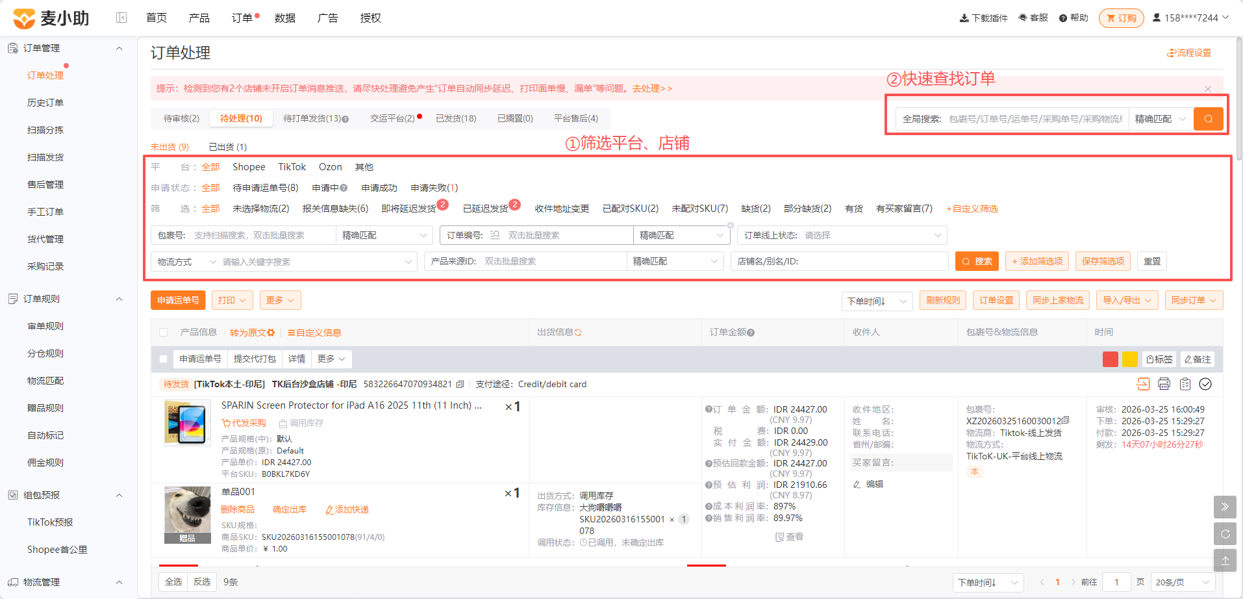Open the 打印 dropdown button
This screenshot has width=1243, height=599.
(x=232, y=300)
